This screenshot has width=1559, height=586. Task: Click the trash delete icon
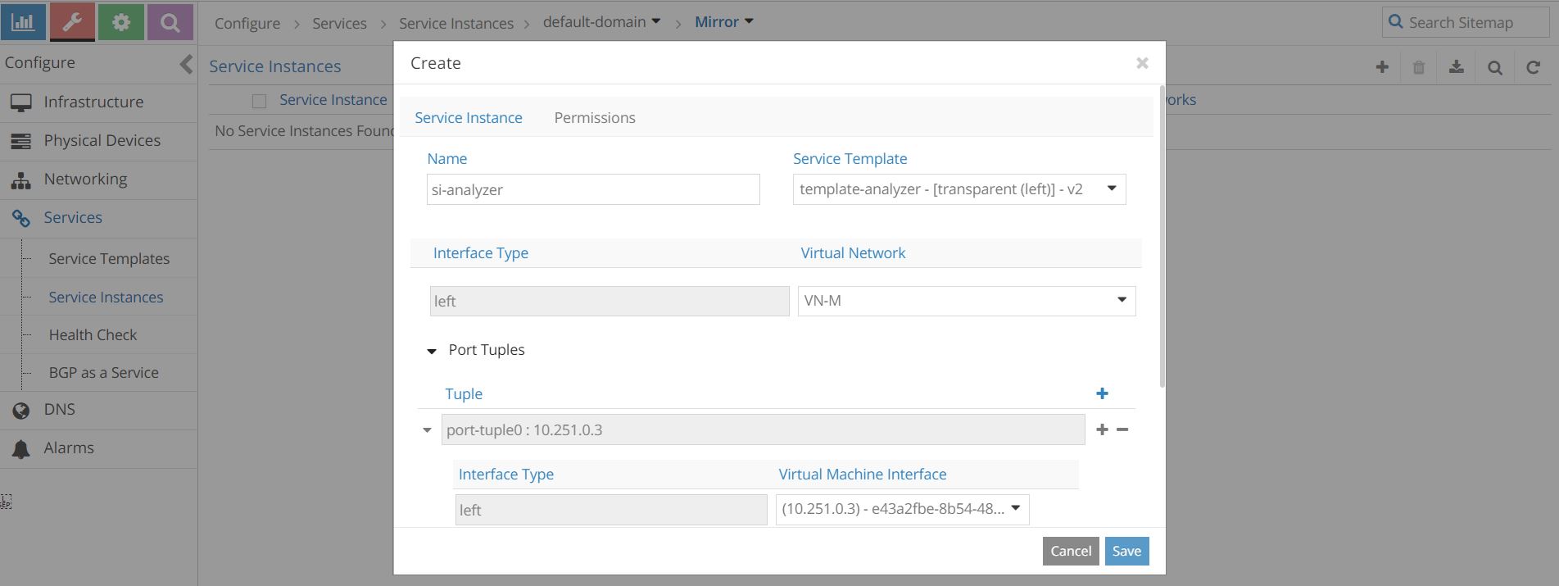click(x=1419, y=67)
